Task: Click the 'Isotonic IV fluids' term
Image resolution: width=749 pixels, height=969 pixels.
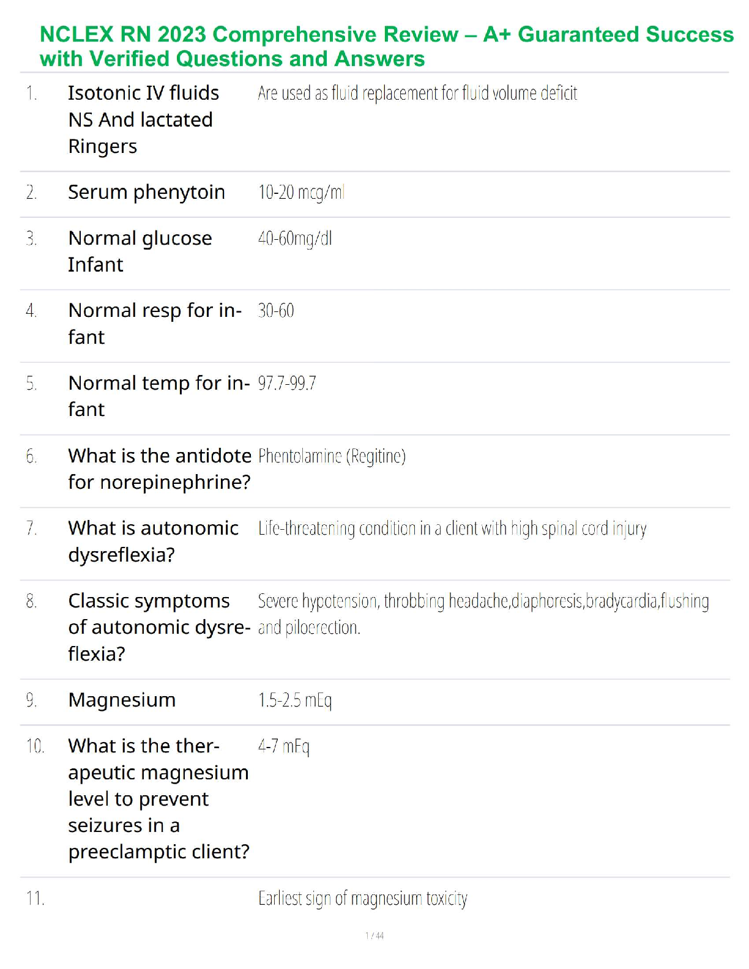Action: tap(143, 93)
